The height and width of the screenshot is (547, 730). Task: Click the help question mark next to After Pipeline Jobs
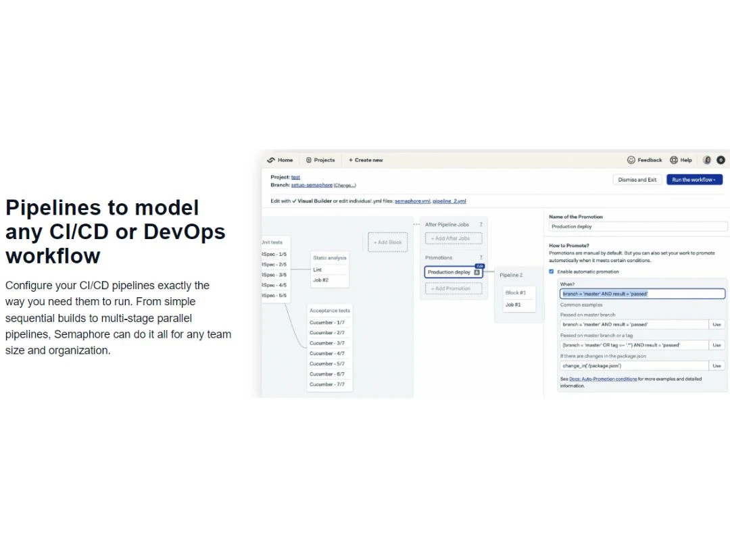pyautogui.click(x=481, y=225)
